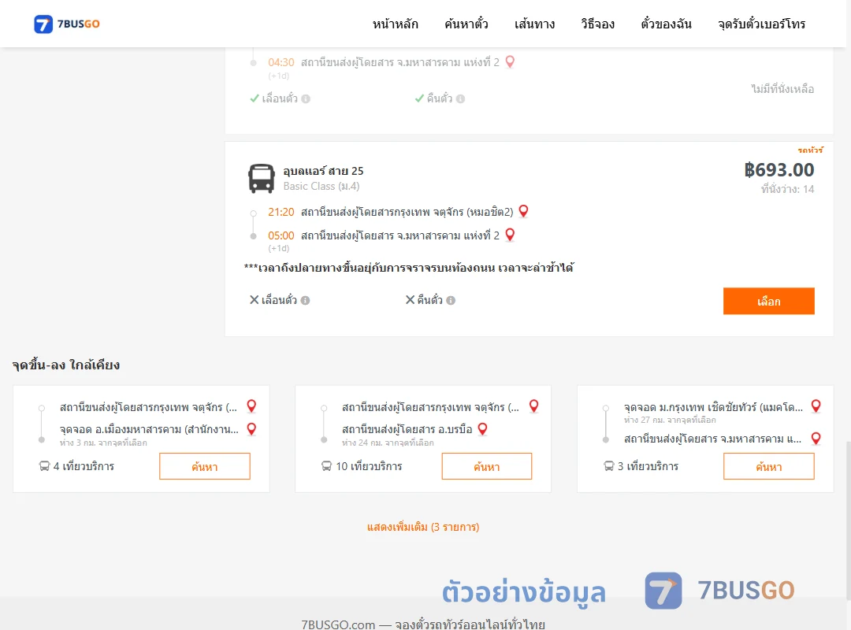Screen dimensions: 851x630
Task: Click the ที่นั่งว่าง: 14 seats text
Action: (787, 189)
